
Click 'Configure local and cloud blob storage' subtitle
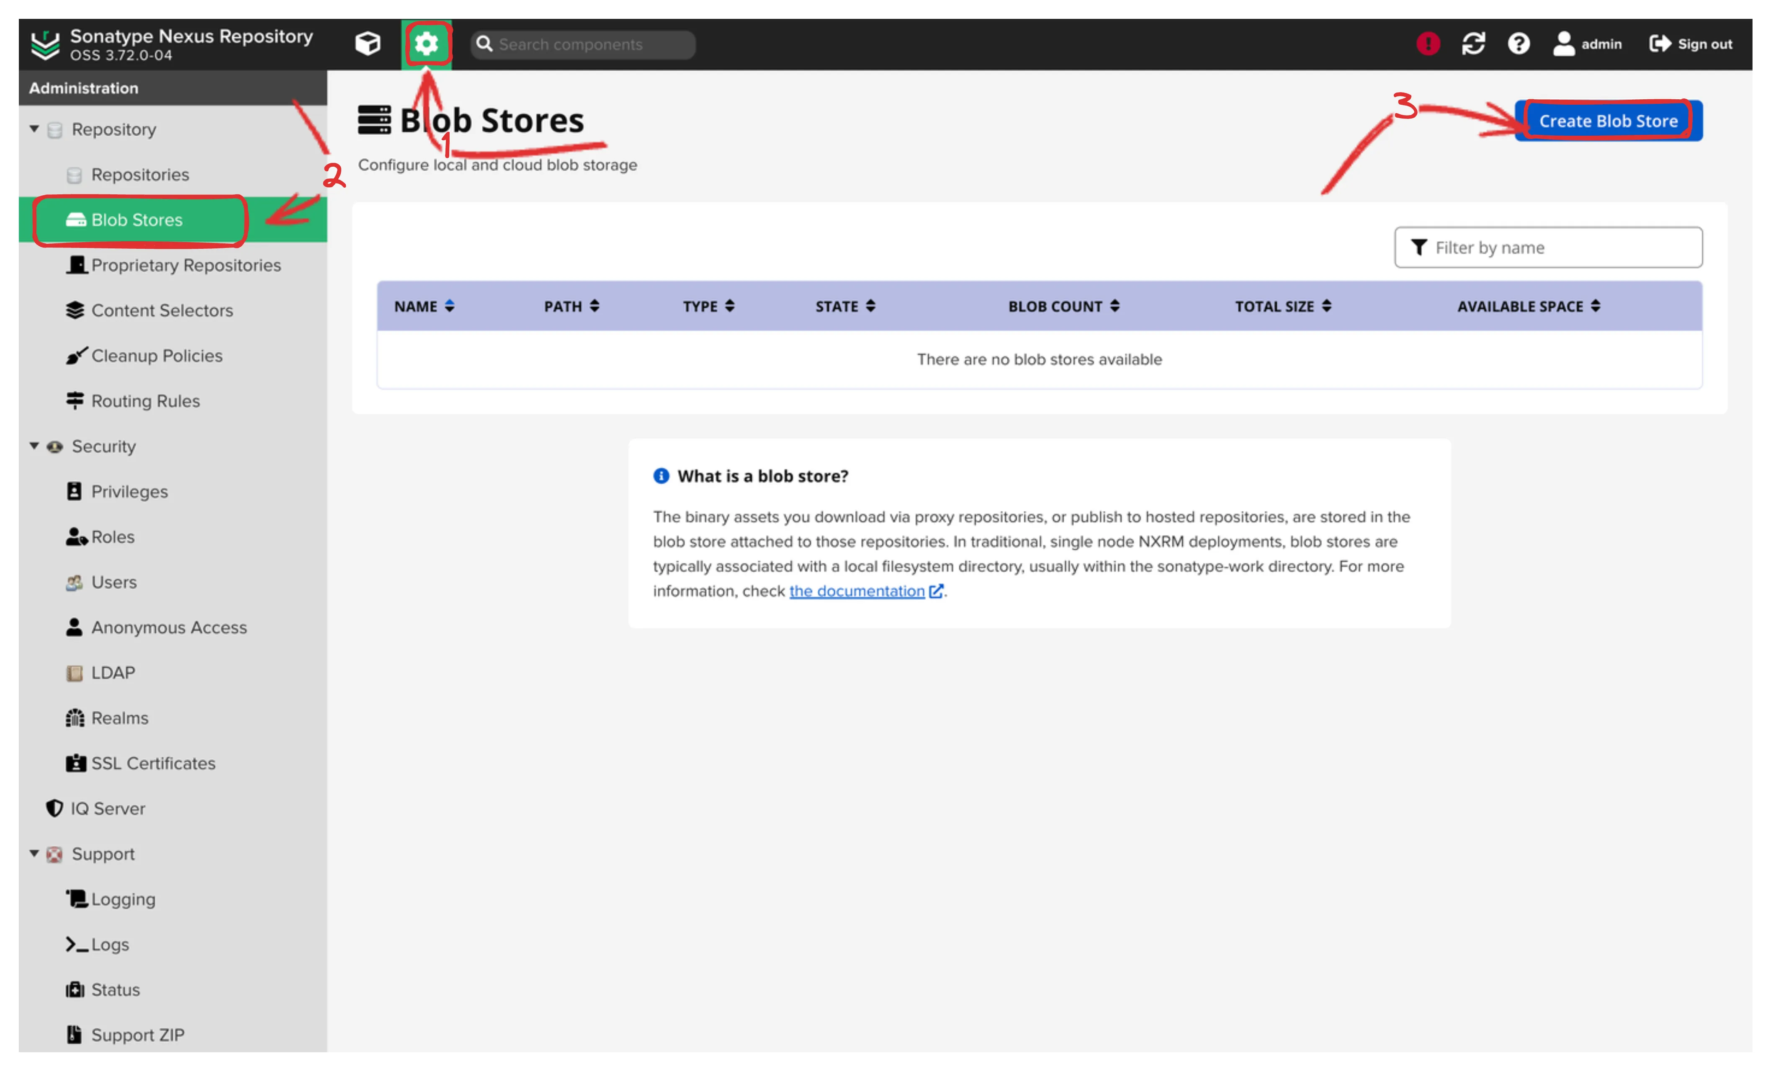[x=497, y=165]
